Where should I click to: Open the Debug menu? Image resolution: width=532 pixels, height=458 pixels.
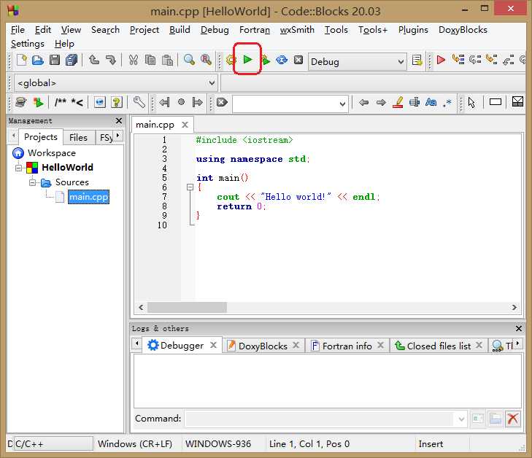(215, 30)
